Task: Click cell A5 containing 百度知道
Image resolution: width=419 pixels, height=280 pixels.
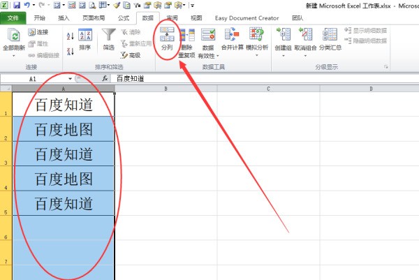Action: pyautogui.click(x=64, y=203)
